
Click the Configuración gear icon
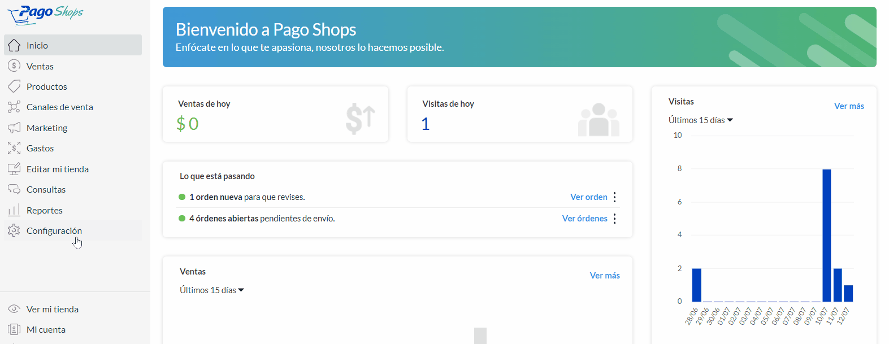point(14,230)
